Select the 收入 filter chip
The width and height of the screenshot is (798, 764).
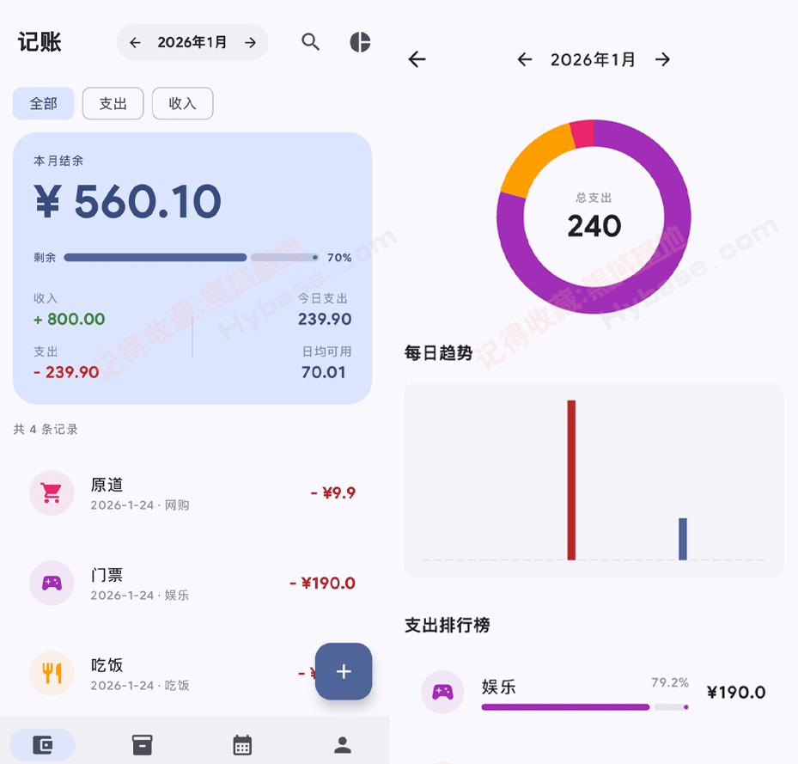point(182,103)
